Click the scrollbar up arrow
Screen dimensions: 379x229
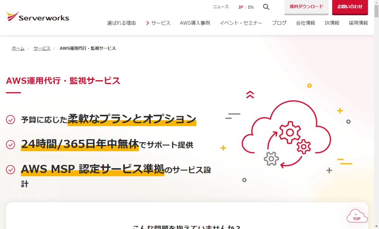pos(376,3)
